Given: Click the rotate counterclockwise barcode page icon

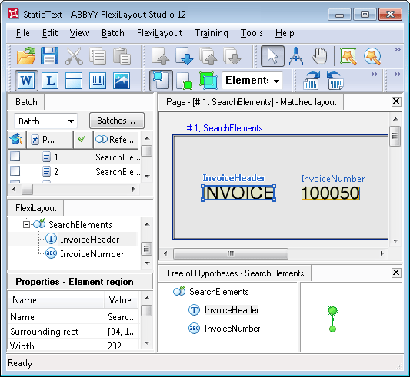Looking at the screenshot, I should click(x=335, y=81).
